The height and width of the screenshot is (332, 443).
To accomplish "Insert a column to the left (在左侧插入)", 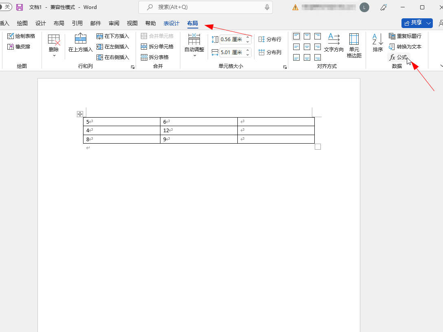I will 113,47.
